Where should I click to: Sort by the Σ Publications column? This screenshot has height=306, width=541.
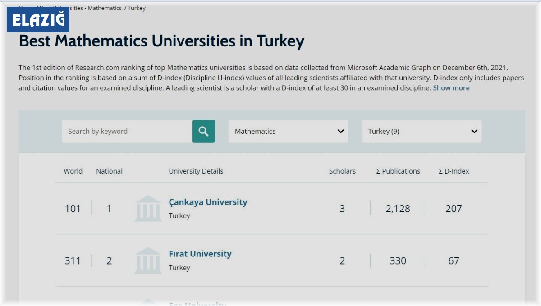pyautogui.click(x=398, y=171)
